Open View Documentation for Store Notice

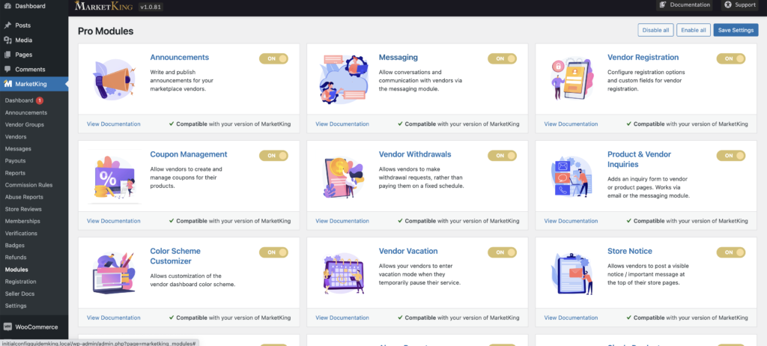pos(571,318)
